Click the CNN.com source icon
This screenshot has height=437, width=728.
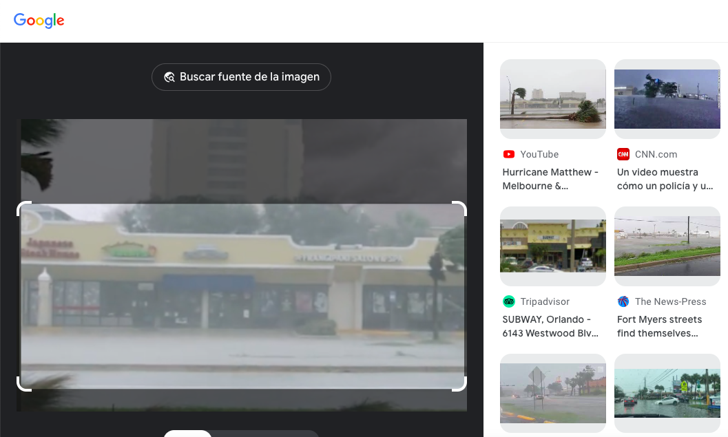click(623, 154)
